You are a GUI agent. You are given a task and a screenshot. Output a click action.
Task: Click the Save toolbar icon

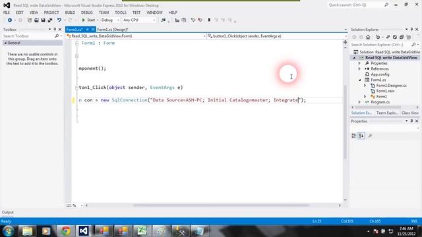click(x=43, y=20)
